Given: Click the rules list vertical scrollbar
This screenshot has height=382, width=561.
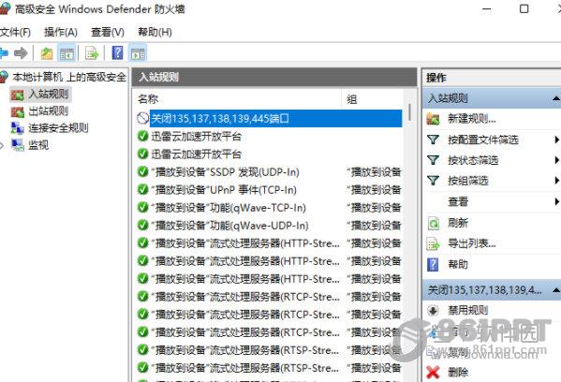Looking at the screenshot, I should click(409, 236).
